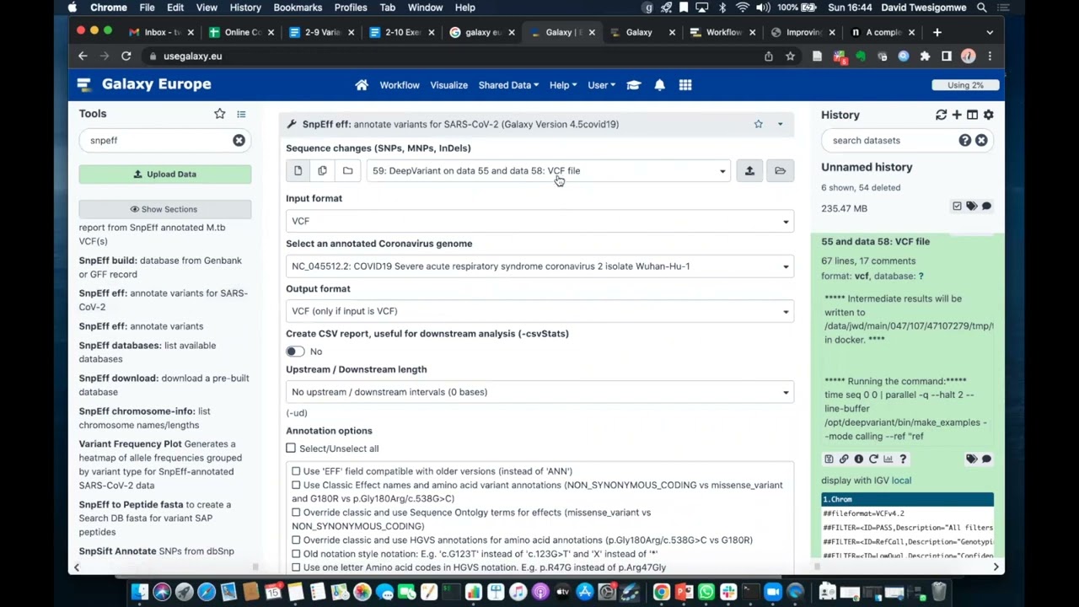
Task: Expand SnpEff tool options caret menu
Action: pyautogui.click(x=780, y=125)
